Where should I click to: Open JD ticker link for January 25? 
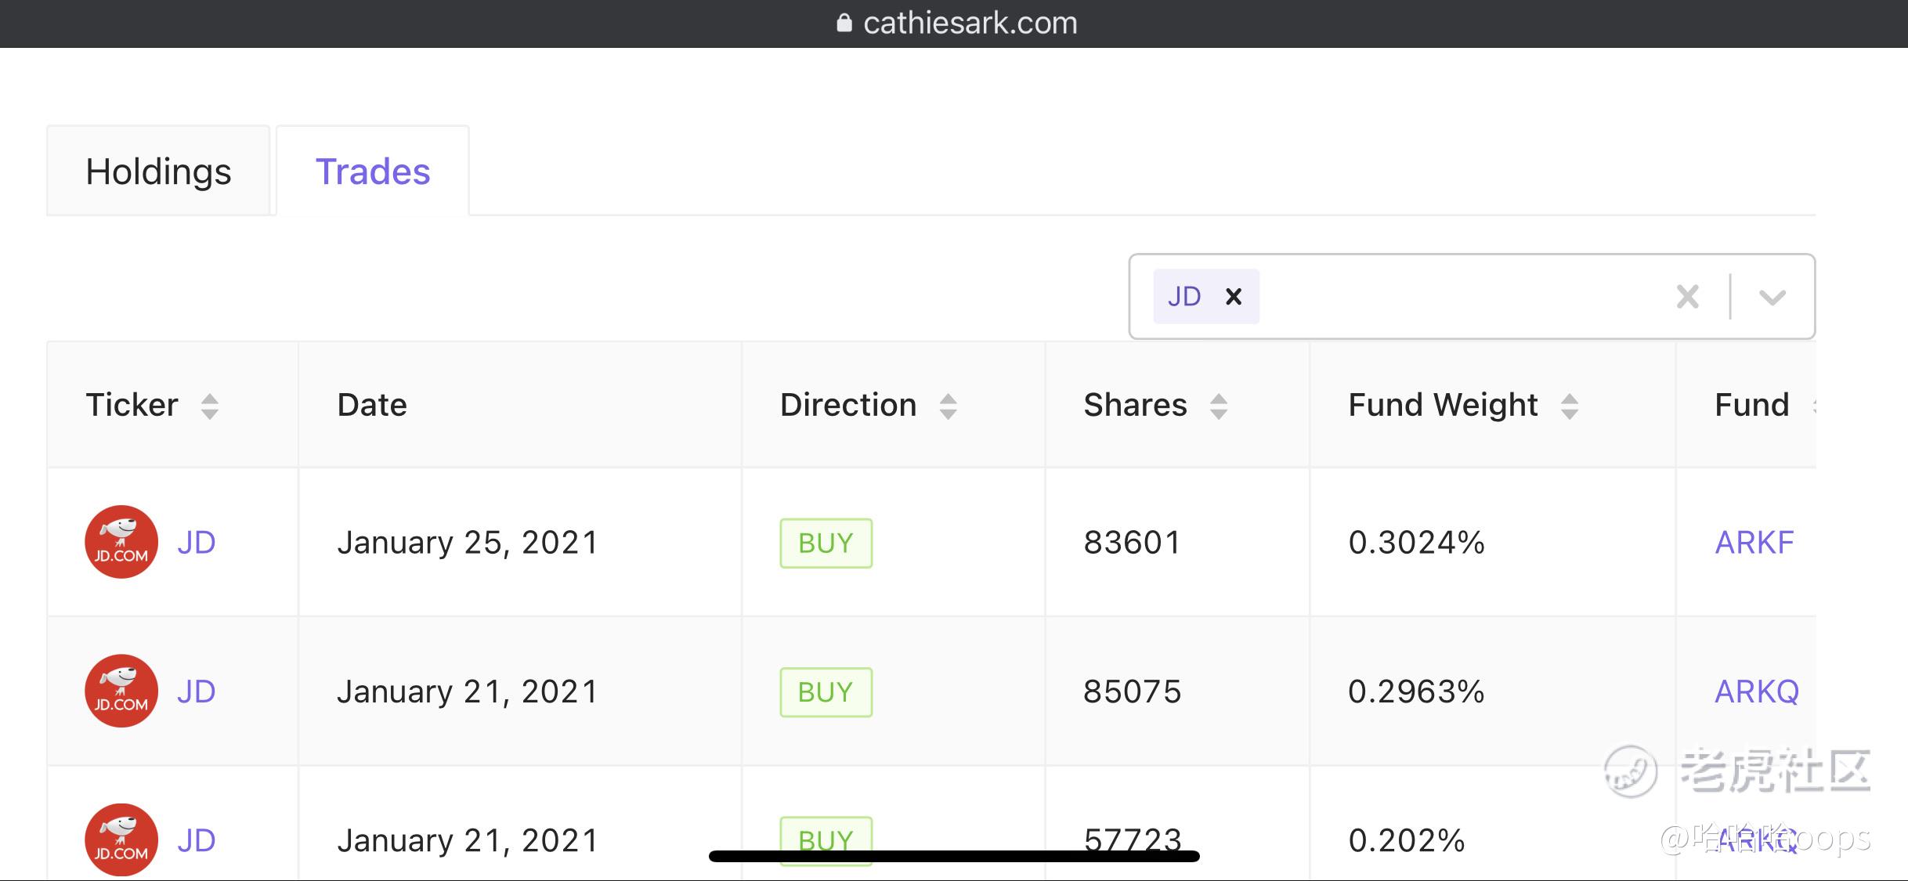pyautogui.click(x=196, y=543)
